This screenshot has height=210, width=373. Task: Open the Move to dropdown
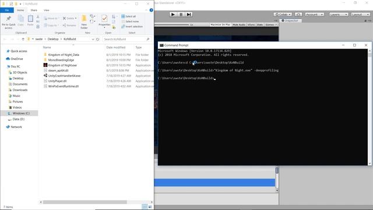[x=51, y=18]
